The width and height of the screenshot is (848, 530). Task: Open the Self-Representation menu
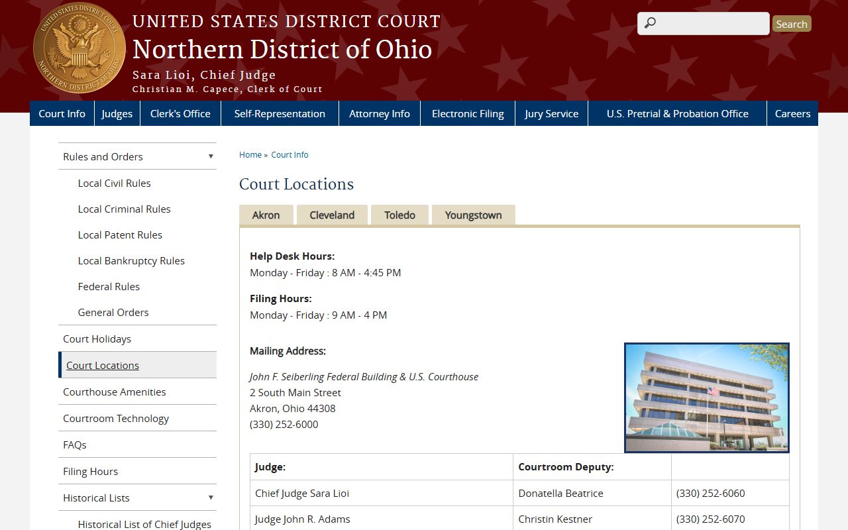click(280, 113)
